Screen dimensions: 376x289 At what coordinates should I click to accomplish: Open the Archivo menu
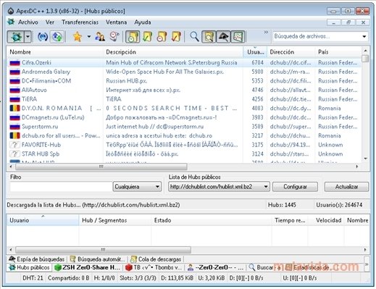(28, 22)
